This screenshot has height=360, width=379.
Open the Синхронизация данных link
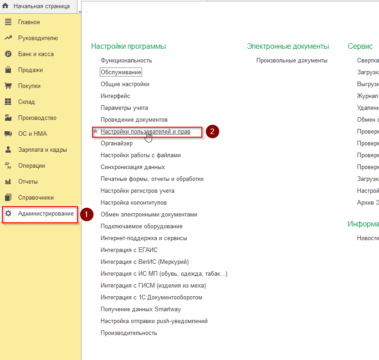133,167
